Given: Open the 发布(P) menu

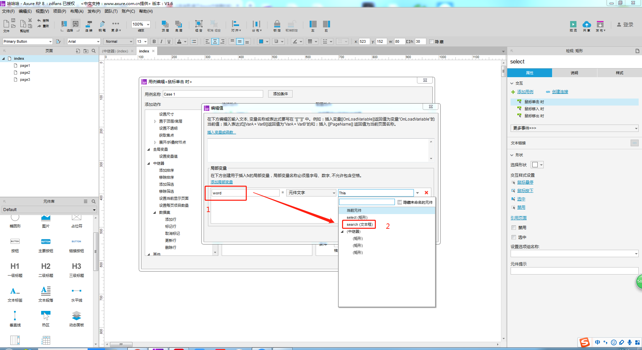Looking at the screenshot, I should coord(94,11).
